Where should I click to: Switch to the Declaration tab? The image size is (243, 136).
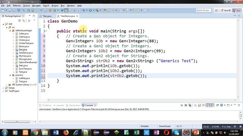(73, 105)
